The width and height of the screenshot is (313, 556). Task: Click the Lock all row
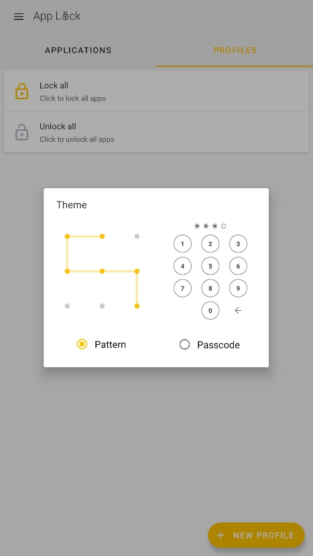point(157,91)
